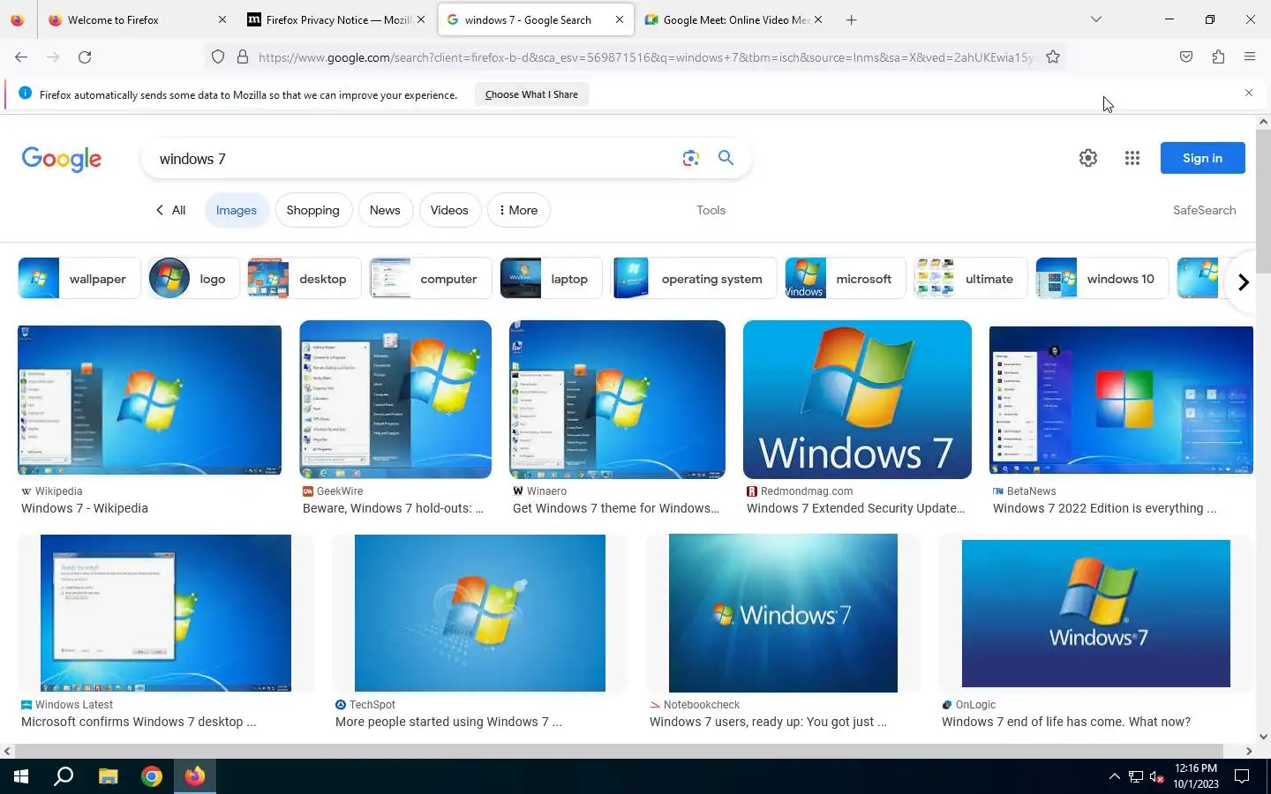Close the Firefox Privacy Notice tab

click(421, 19)
